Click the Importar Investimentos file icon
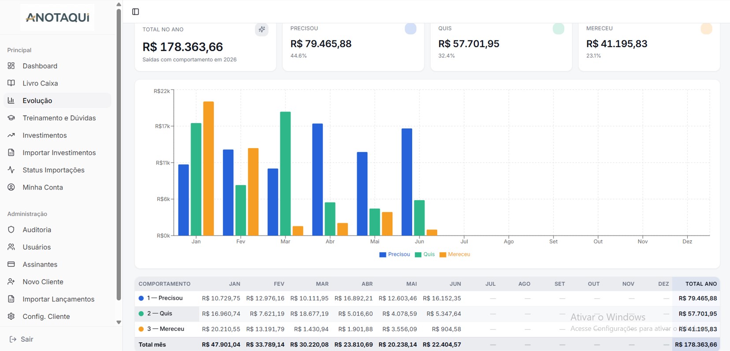Viewport: 730px width, 351px height. [11, 153]
